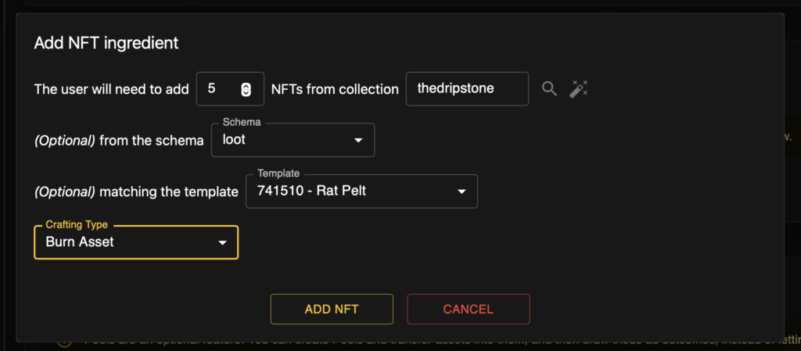Open the Schema dropdown showing loot
This screenshot has width=801, height=351.
point(293,140)
